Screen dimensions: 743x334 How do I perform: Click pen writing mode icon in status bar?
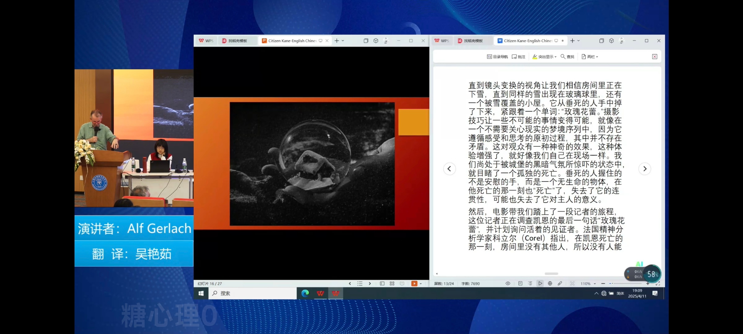(x=560, y=284)
